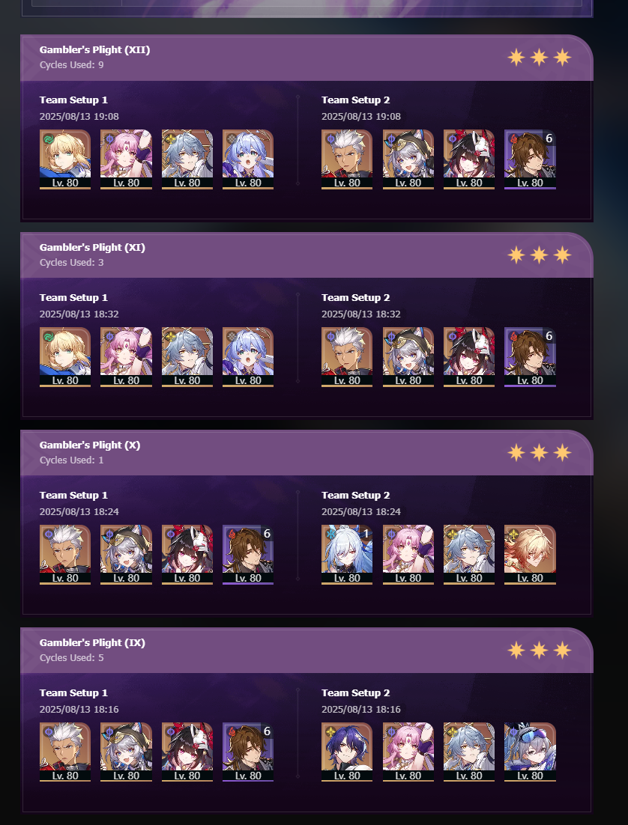Image resolution: width=628 pixels, height=825 pixels.
Task: Click the brown-haired eidolon 6 character in Plight IX
Action: [247, 752]
